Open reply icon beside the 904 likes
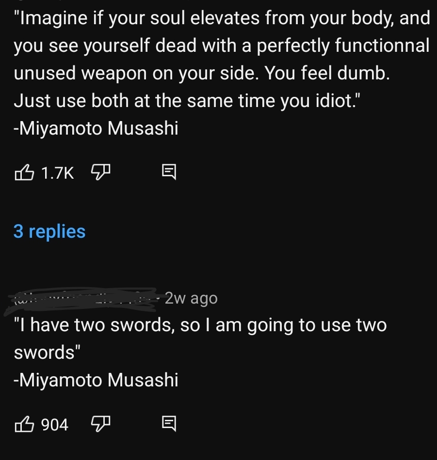This screenshot has width=437, height=460. point(168,425)
